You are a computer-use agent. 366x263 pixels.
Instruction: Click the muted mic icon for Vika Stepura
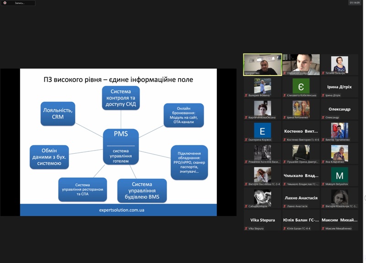pyautogui.click(x=246, y=228)
